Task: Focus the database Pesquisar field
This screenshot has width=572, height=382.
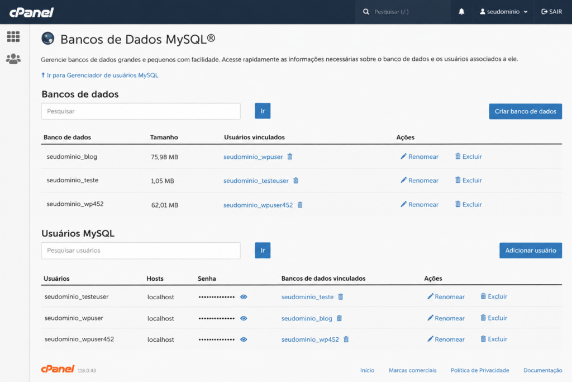Action: [141, 111]
